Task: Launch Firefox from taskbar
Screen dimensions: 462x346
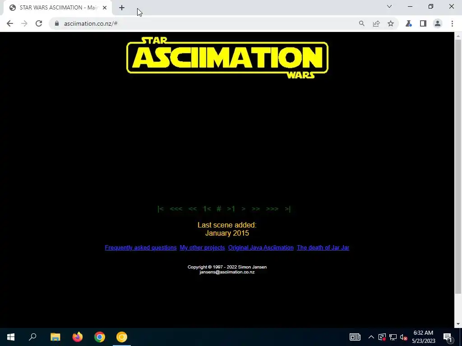Action: tap(78, 337)
